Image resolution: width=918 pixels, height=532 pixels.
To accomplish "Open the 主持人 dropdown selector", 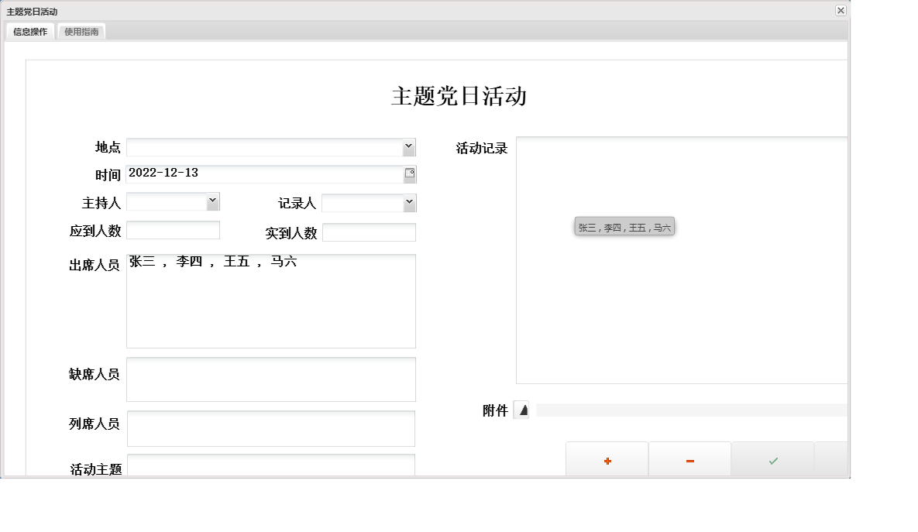I will (212, 202).
